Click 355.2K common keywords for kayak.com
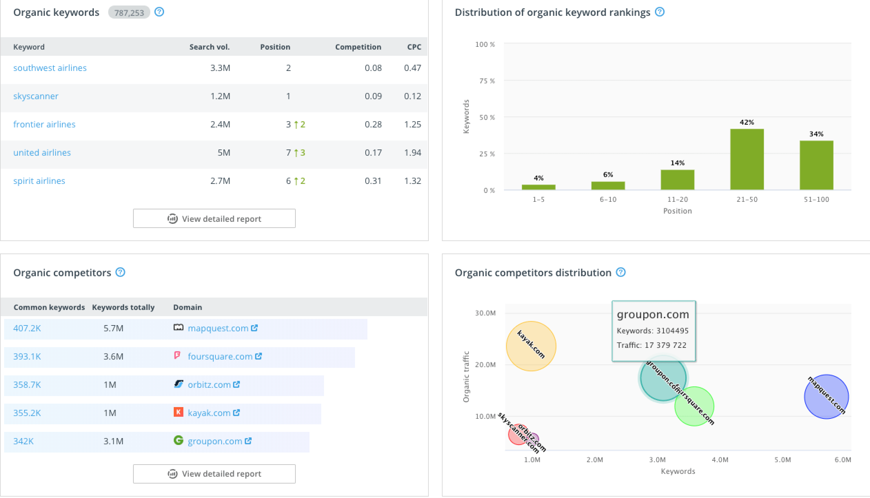 27,413
